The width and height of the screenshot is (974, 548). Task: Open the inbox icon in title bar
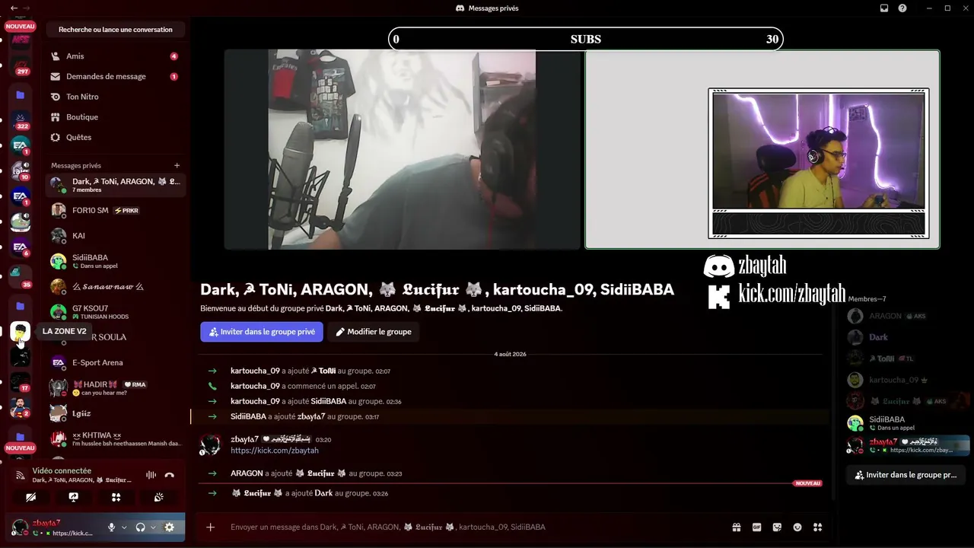pyautogui.click(x=884, y=8)
